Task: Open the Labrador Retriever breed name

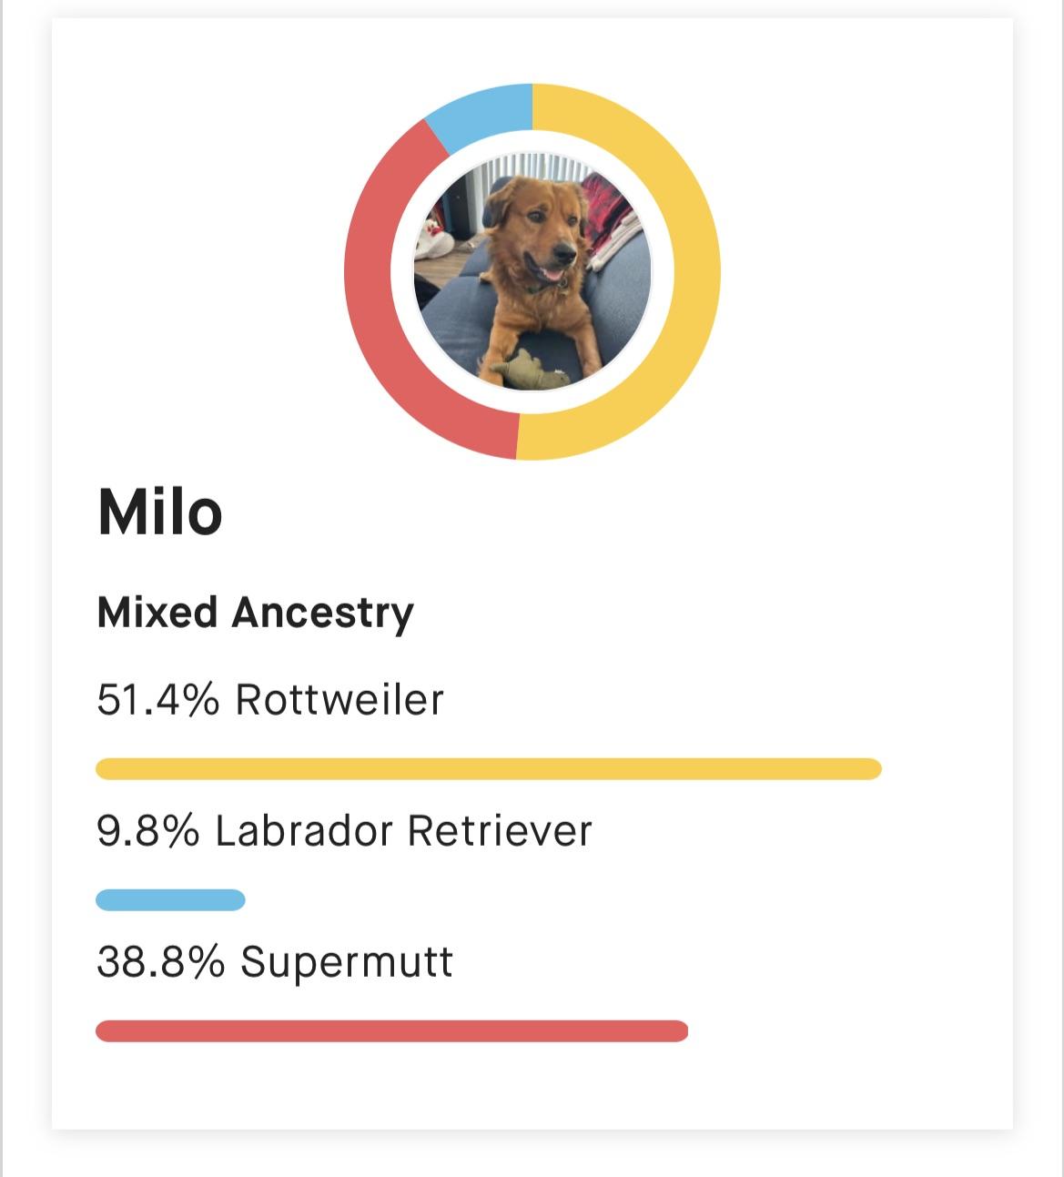Action: pyautogui.click(x=403, y=831)
